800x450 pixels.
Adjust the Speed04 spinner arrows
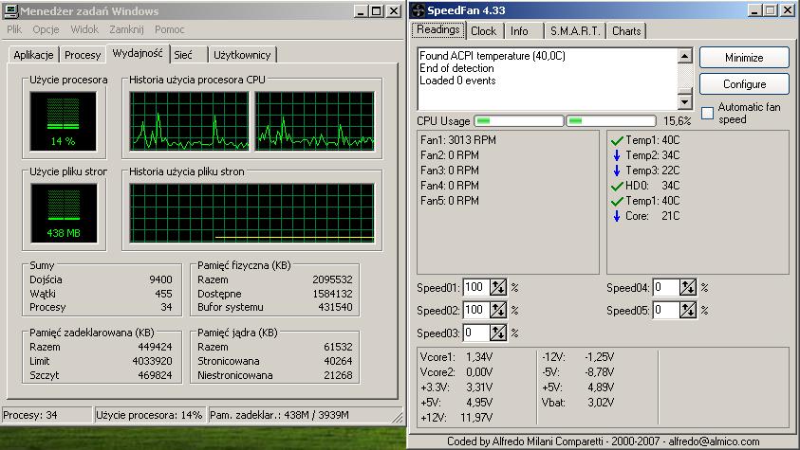pos(688,288)
